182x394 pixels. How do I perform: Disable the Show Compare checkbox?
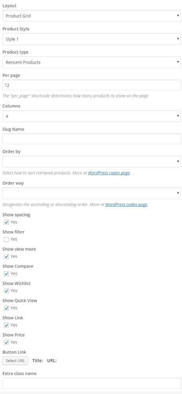(7, 274)
